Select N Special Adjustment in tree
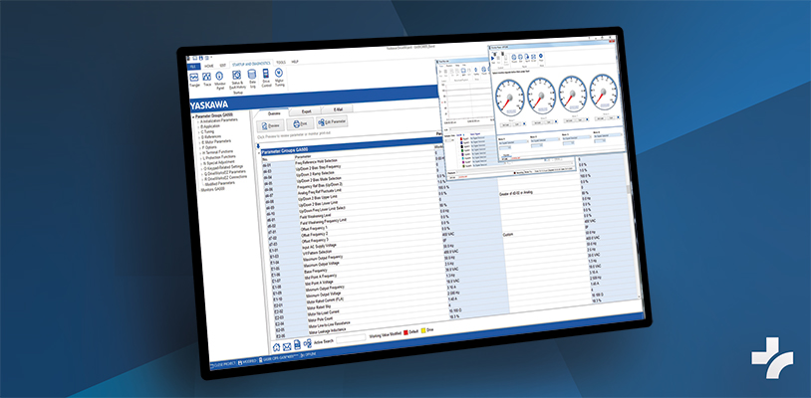The image size is (811, 398). [x=220, y=162]
